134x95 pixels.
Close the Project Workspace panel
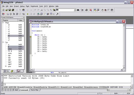point(24,17)
